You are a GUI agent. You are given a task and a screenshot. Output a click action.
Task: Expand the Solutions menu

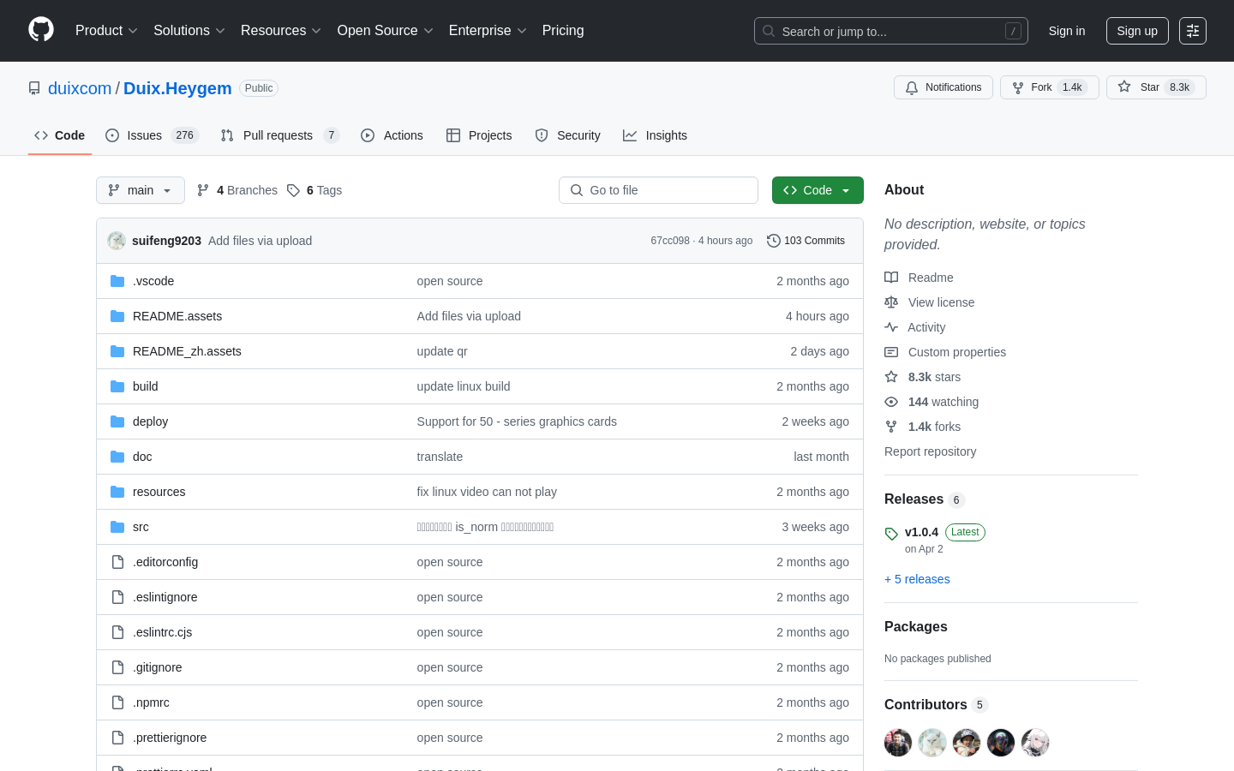pyautogui.click(x=189, y=31)
